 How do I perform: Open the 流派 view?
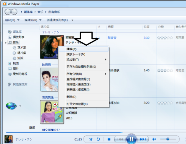pyautogui.click(x=18, y=58)
